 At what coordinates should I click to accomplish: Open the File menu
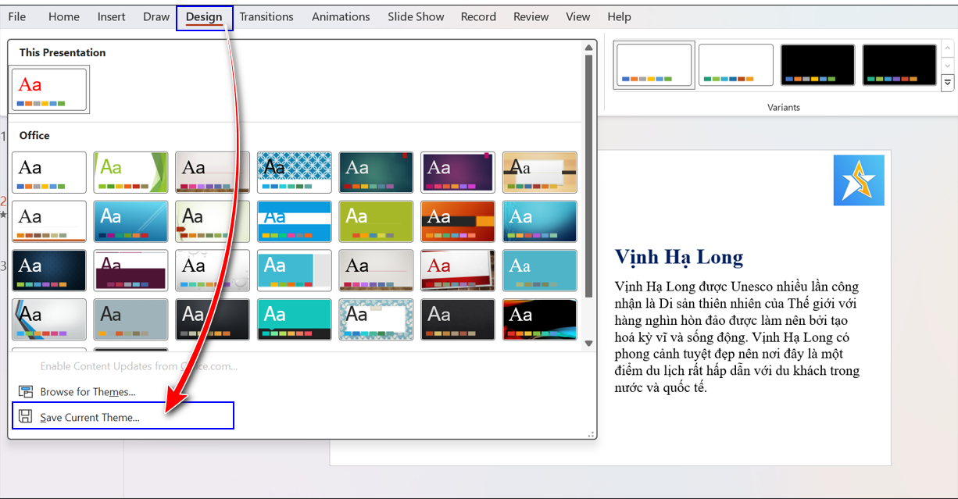[17, 16]
